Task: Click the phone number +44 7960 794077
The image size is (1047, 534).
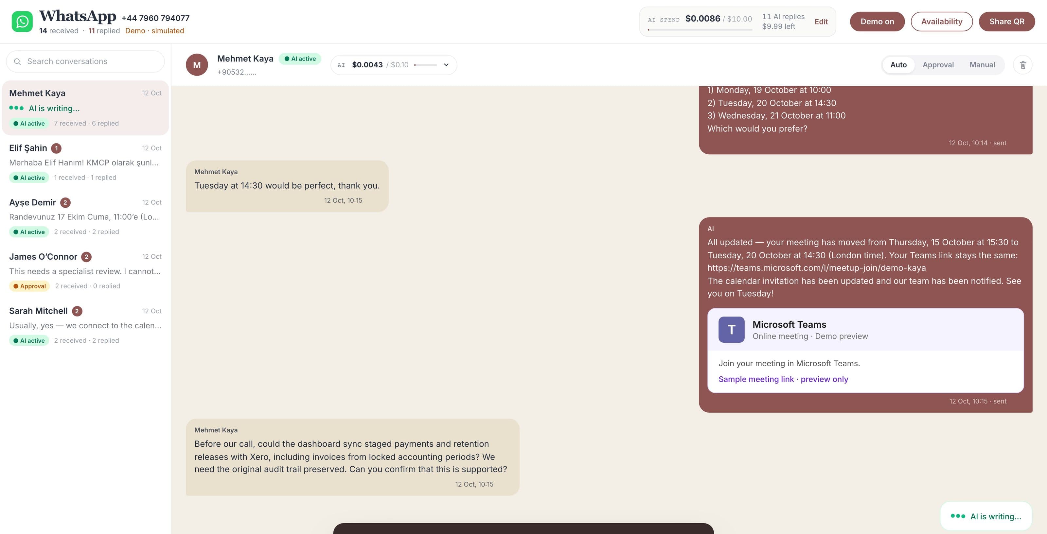Action: 155,18
